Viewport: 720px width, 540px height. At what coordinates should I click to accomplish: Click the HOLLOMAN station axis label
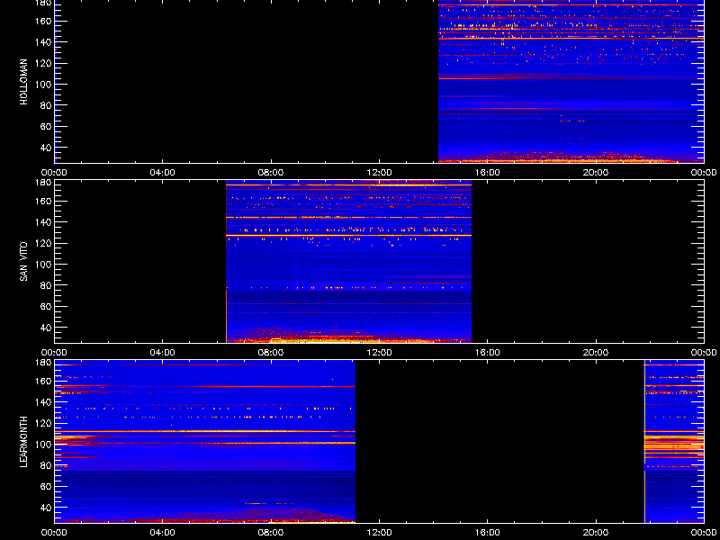(x=24, y=82)
